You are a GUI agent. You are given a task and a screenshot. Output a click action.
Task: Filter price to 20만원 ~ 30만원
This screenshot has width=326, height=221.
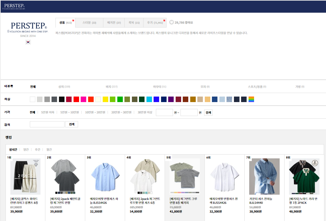121,112
